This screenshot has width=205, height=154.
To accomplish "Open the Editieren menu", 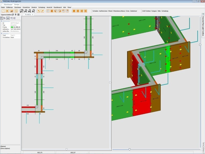I will [9, 7].
